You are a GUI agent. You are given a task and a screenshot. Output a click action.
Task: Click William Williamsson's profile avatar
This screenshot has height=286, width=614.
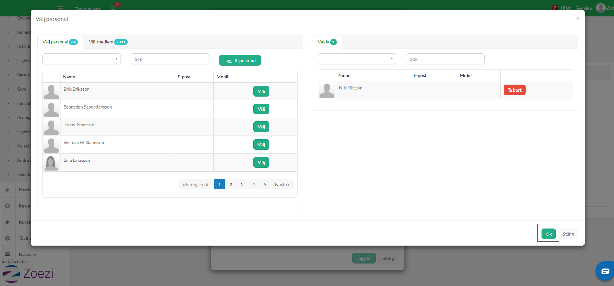click(51, 145)
